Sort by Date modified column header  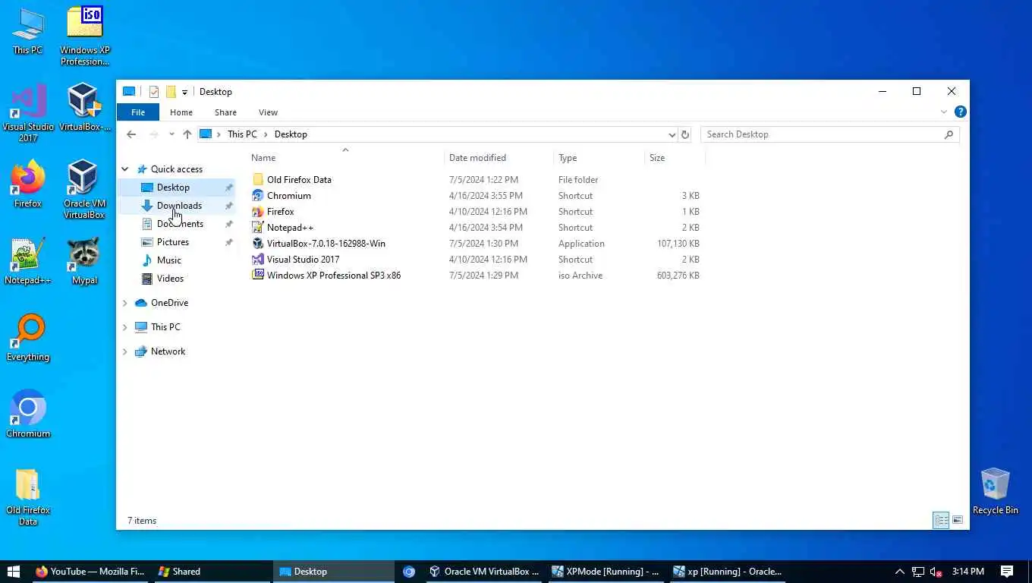(499, 158)
